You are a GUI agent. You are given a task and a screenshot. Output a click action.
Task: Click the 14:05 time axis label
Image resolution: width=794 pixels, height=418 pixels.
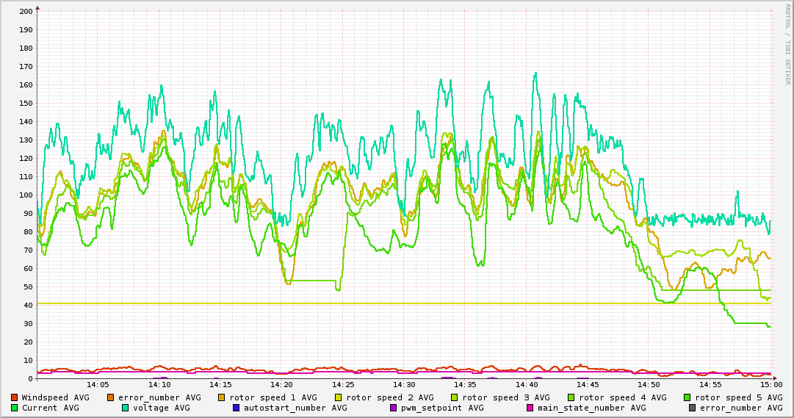pyautogui.click(x=98, y=386)
